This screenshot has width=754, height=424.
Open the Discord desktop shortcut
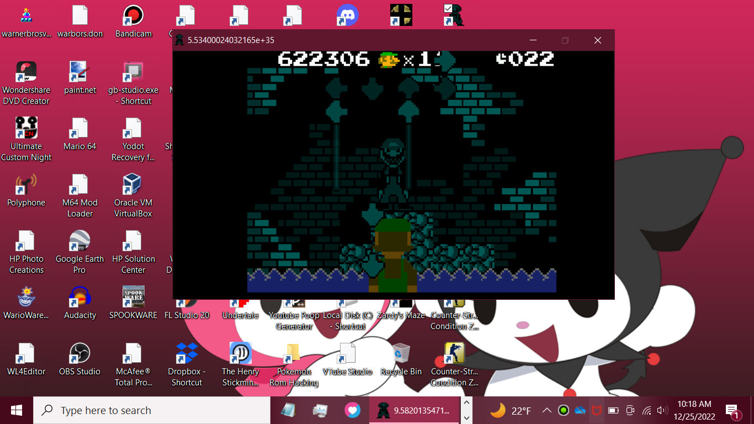347,15
